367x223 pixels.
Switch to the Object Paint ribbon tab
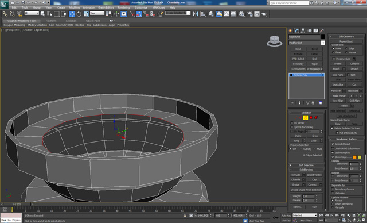click(x=93, y=21)
